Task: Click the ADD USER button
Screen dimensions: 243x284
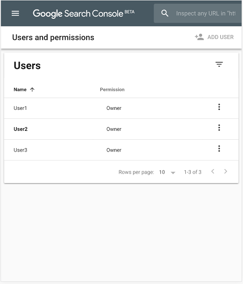Action: [214, 37]
